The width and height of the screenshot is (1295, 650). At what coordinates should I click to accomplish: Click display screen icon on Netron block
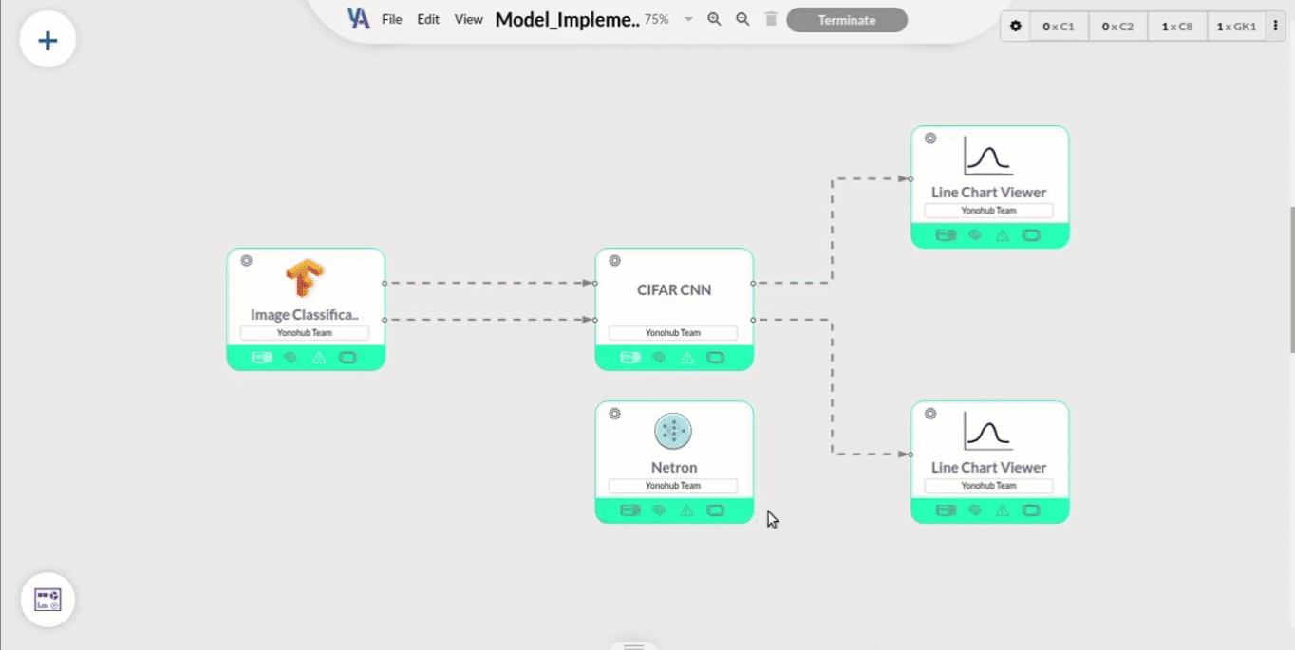tap(716, 511)
